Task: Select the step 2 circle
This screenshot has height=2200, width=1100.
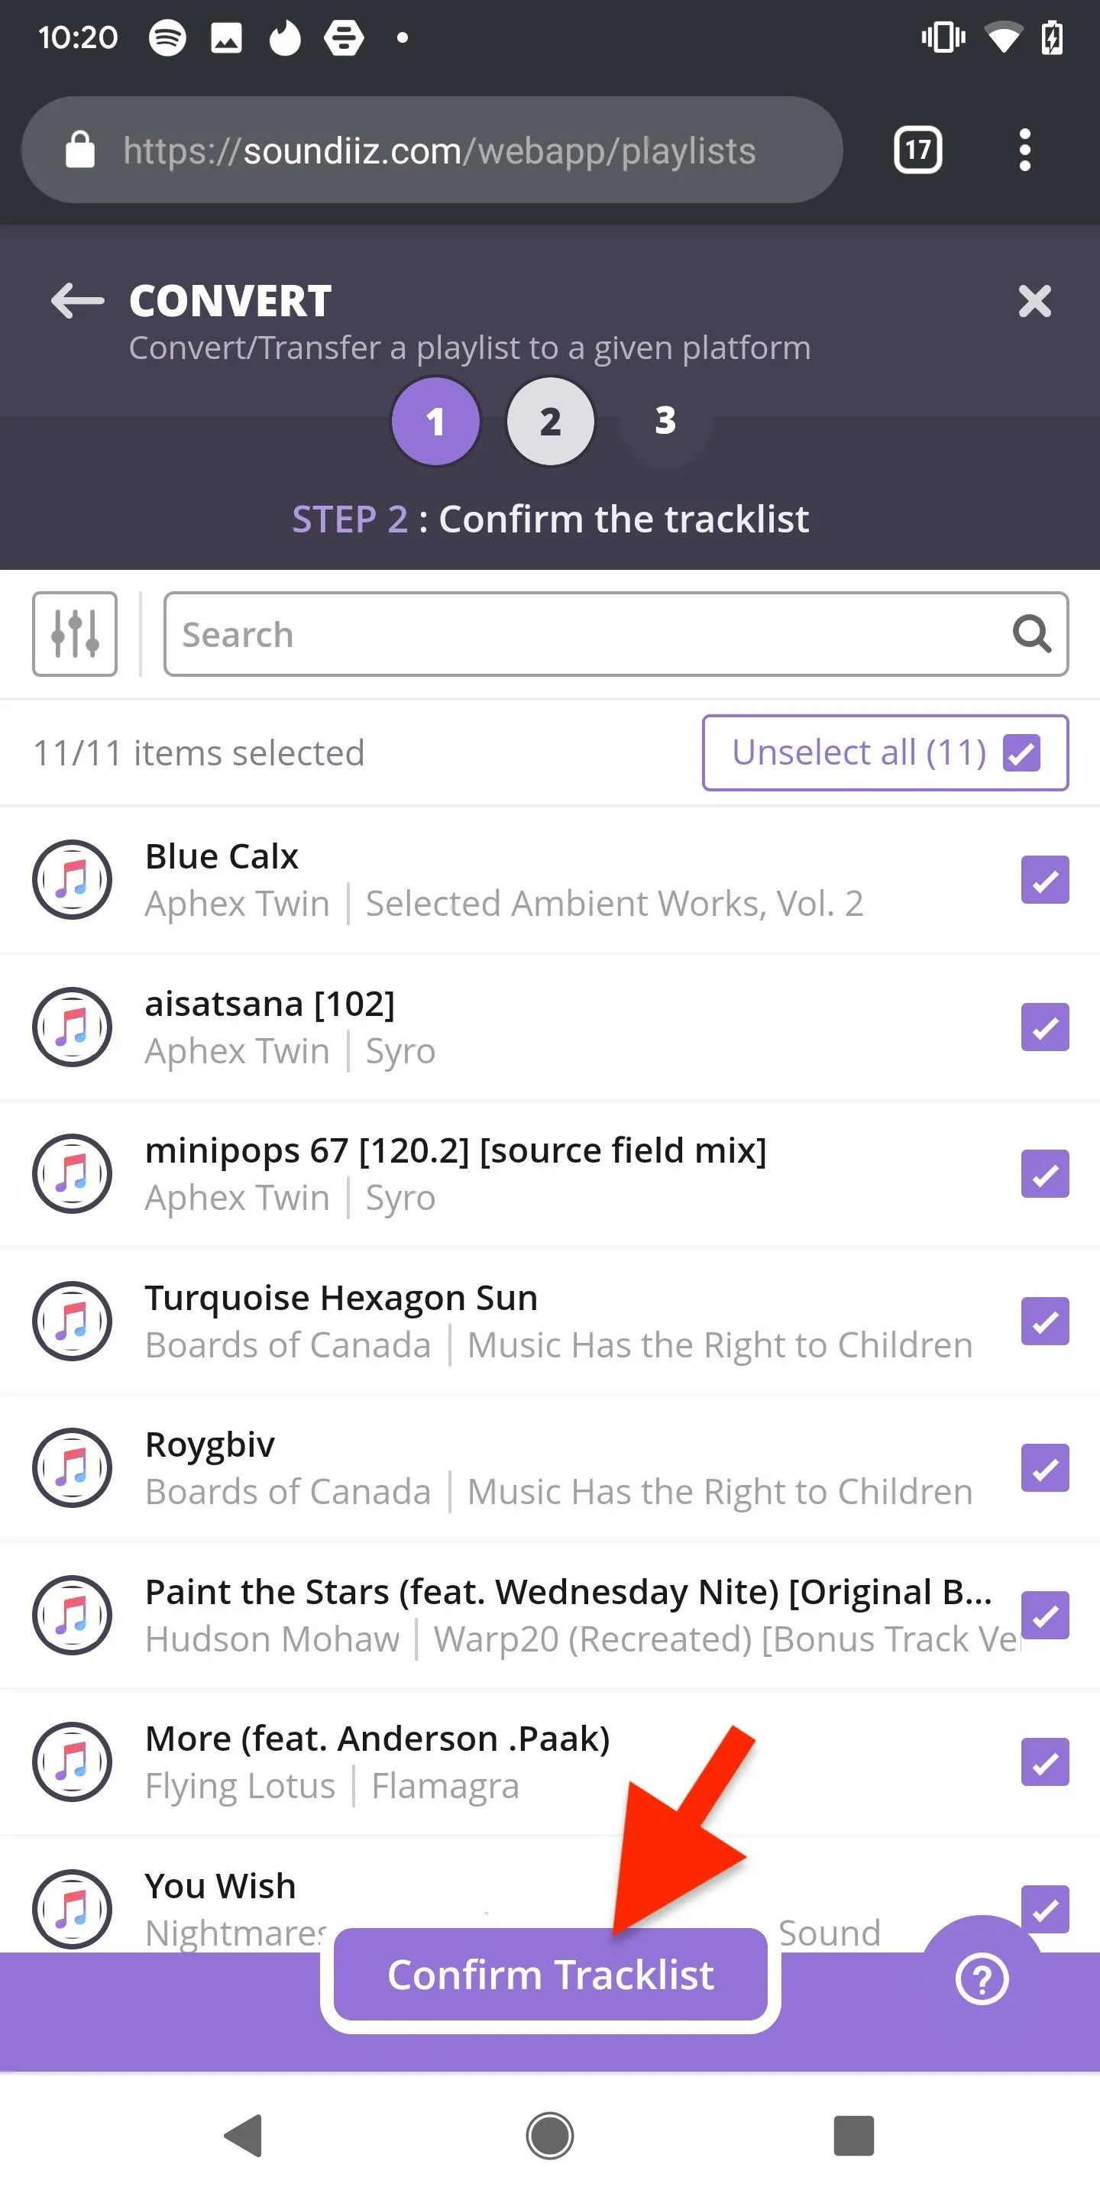Action: (x=550, y=421)
